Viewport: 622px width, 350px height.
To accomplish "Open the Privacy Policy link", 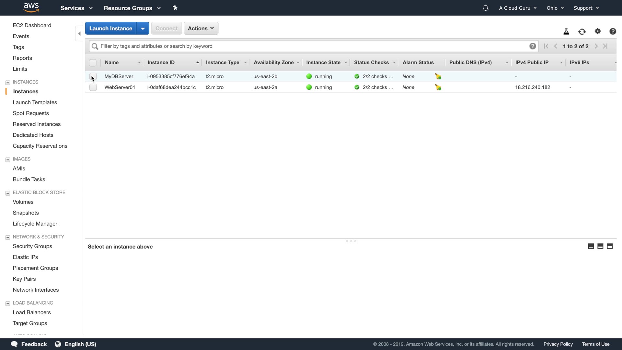I will pyautogui.click(x=558, y=344).
